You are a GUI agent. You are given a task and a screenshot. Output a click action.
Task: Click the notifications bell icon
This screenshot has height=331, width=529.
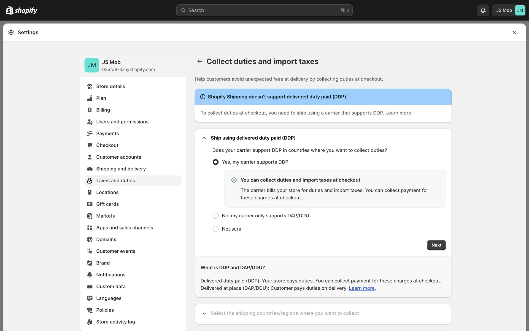point(483,10)
